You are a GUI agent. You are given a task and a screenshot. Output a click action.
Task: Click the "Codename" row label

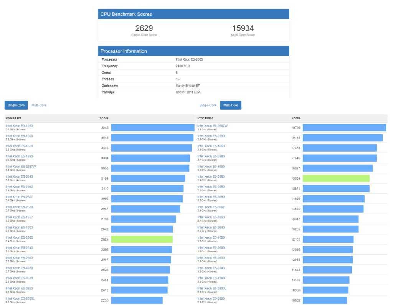click(x=110, y=86)
